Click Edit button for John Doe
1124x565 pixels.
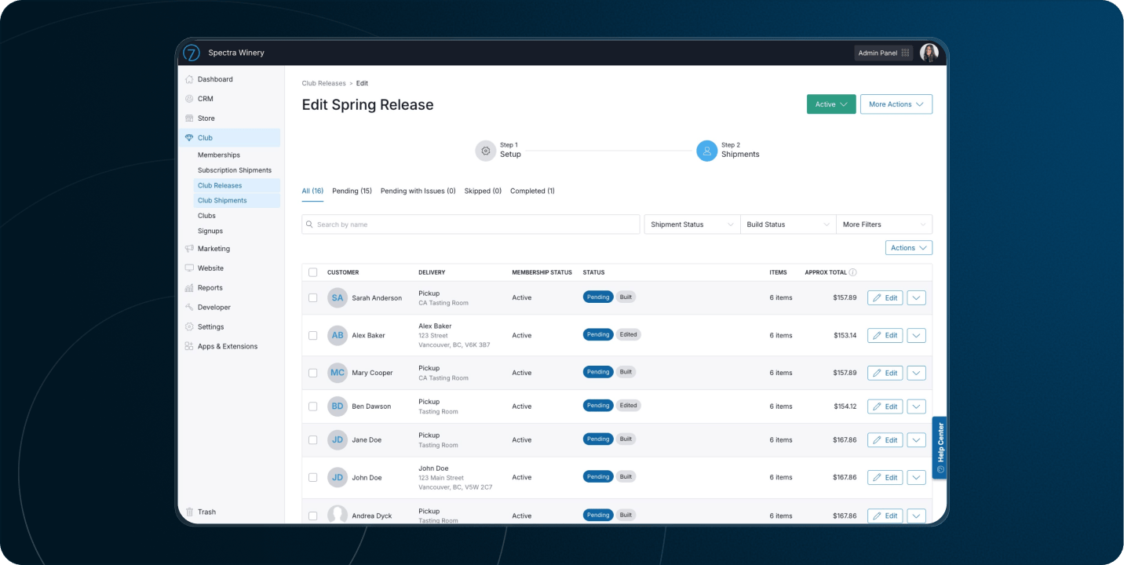[x=885, y=477]
